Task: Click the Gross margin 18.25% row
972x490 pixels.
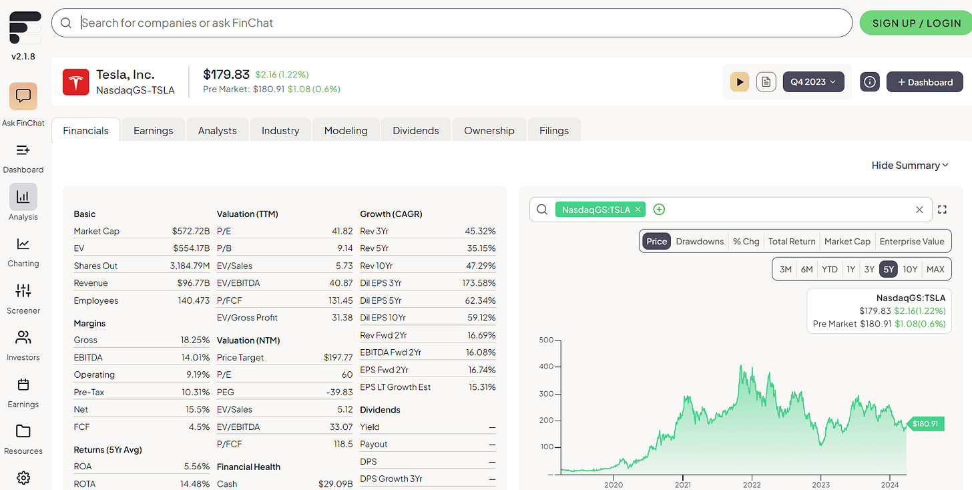Action: click(142, 340)
